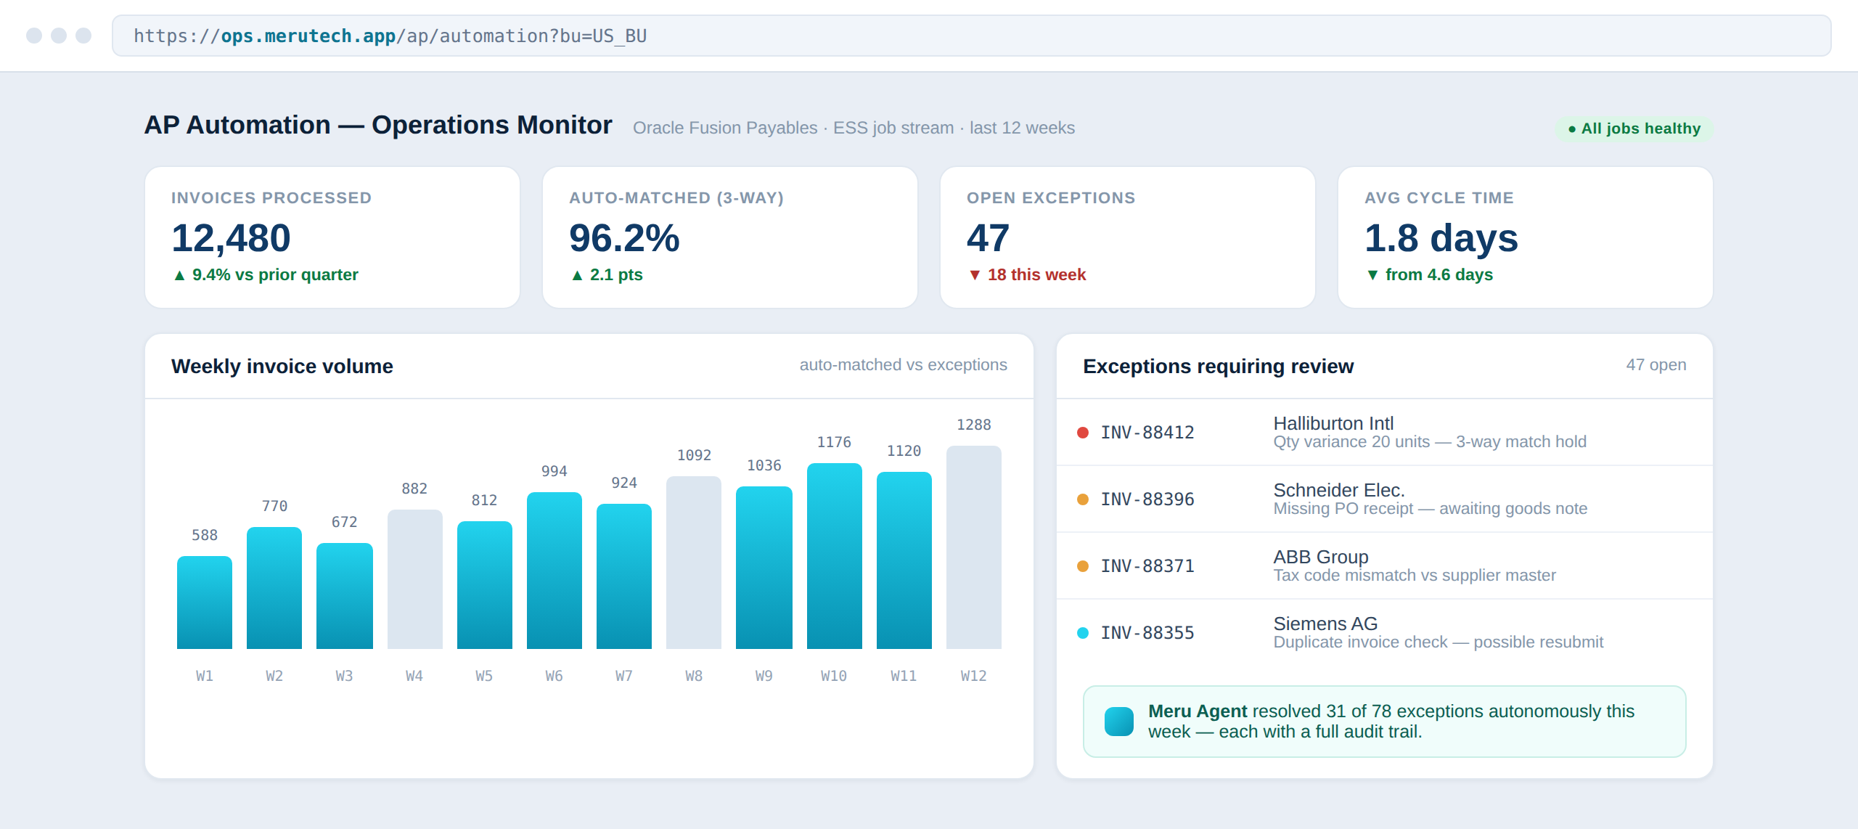The height and width of the screenshot is (829, 1858).
Task: Click the down arrow beside from 4.6 days
Action: click(x=1372, y=275)
